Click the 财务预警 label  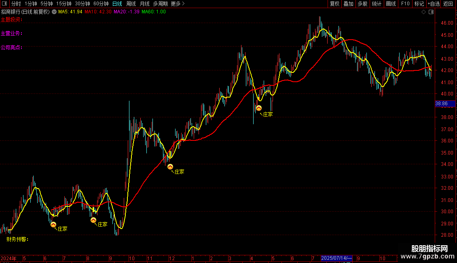17,240
